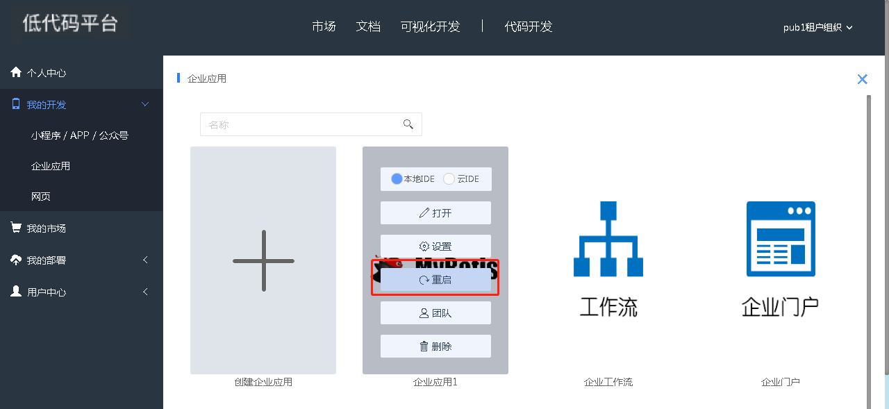
Task: Click the 名称 search input field
Action: click(302, 125)
